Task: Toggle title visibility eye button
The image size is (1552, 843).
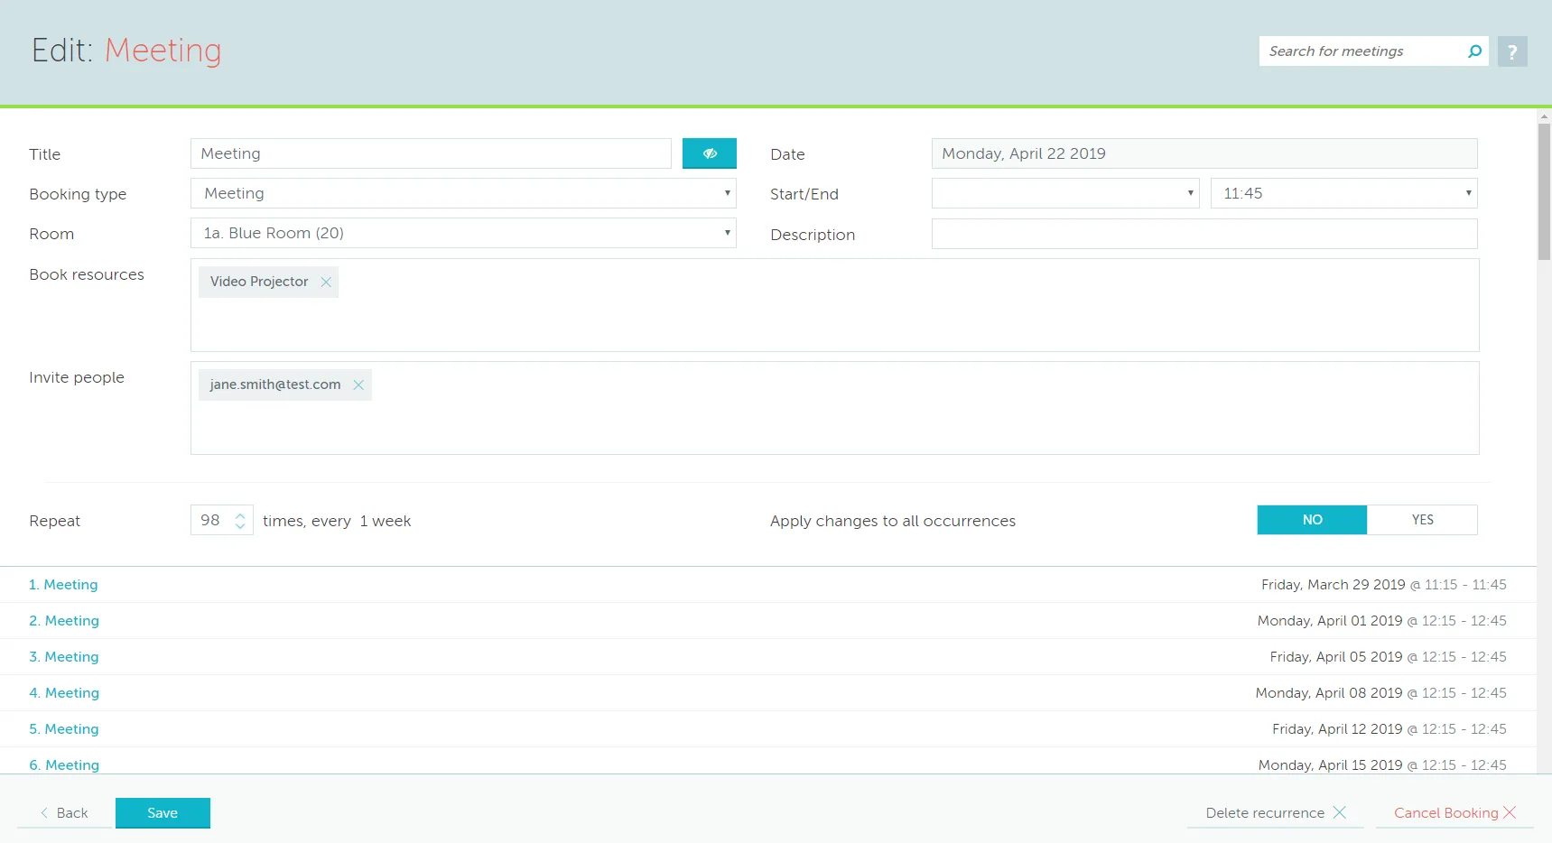Action: 709,153
